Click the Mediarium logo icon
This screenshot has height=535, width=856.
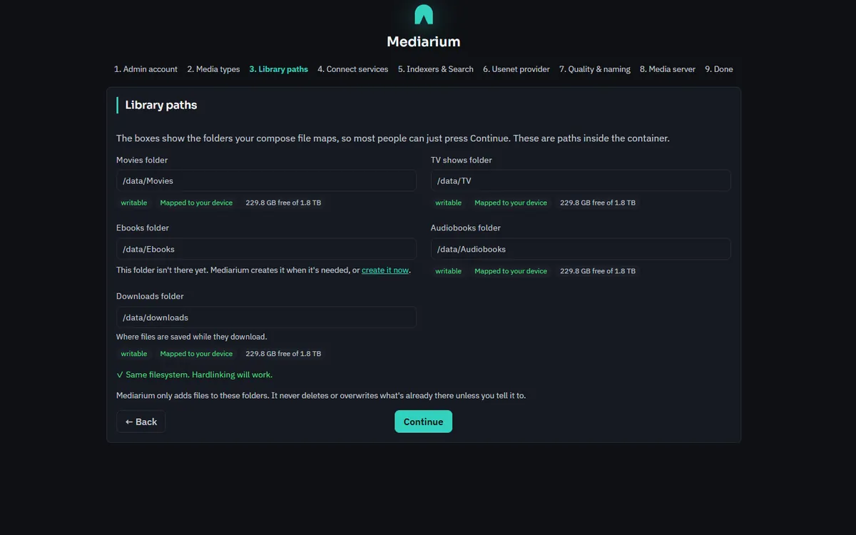[424, 14]
